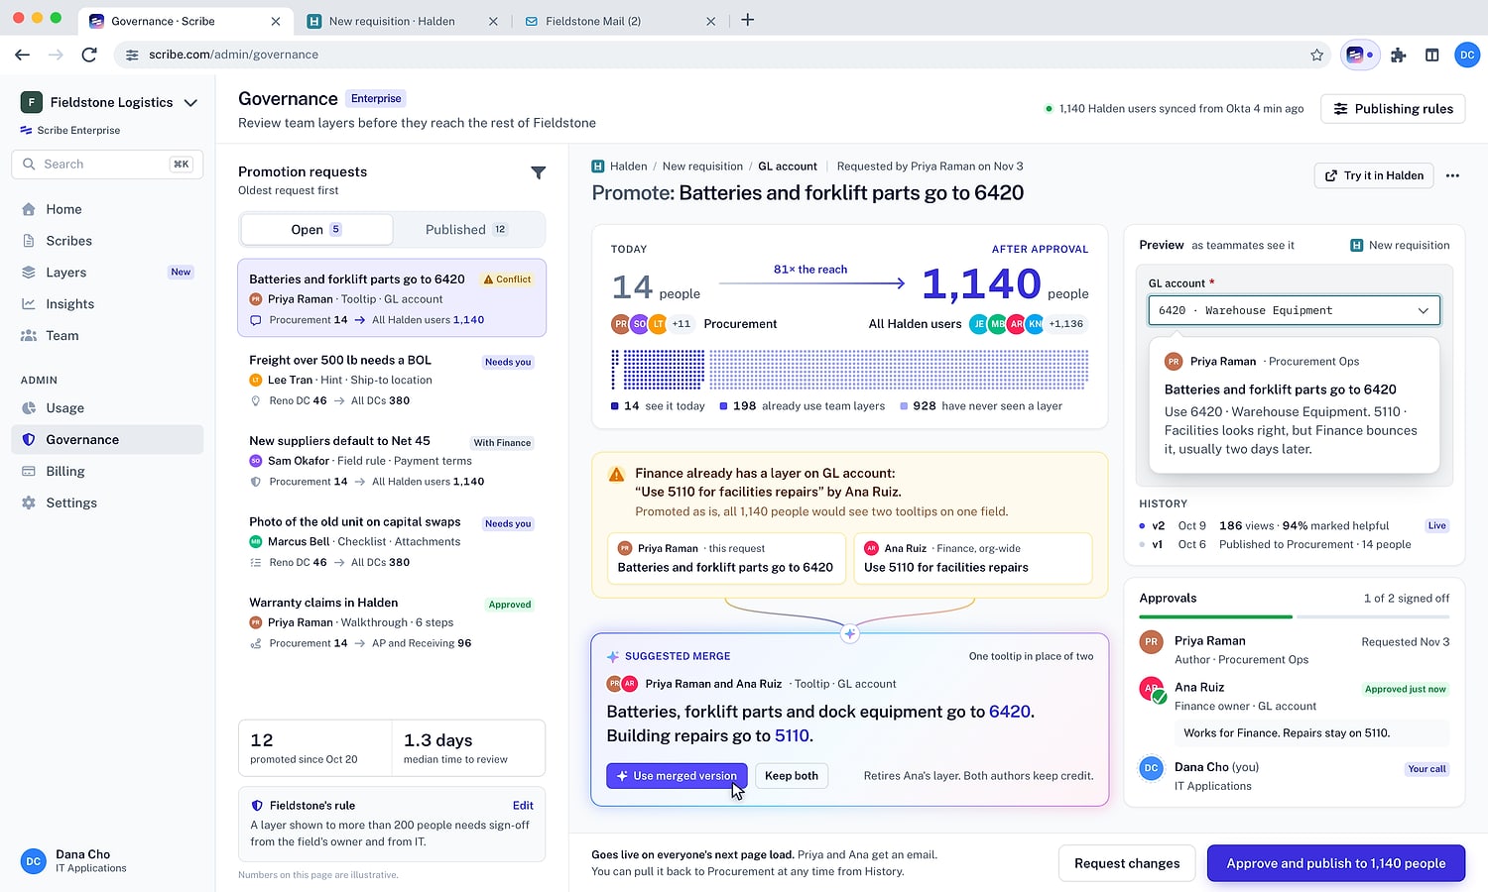1488x892 pixels.
Task: Click the +11 more Procurement people badge
Action: click(x=682, y=324)
